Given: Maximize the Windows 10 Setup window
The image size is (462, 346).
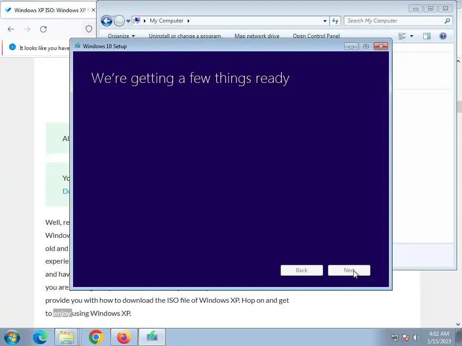Looking at the screenshot, I should pyautogui.click(x=366, y=46).
